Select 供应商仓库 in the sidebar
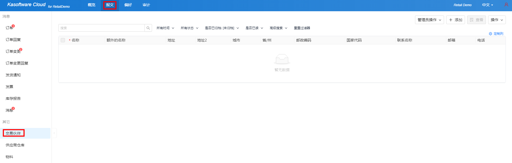The image size is (512, 163). tap(15, 145)
